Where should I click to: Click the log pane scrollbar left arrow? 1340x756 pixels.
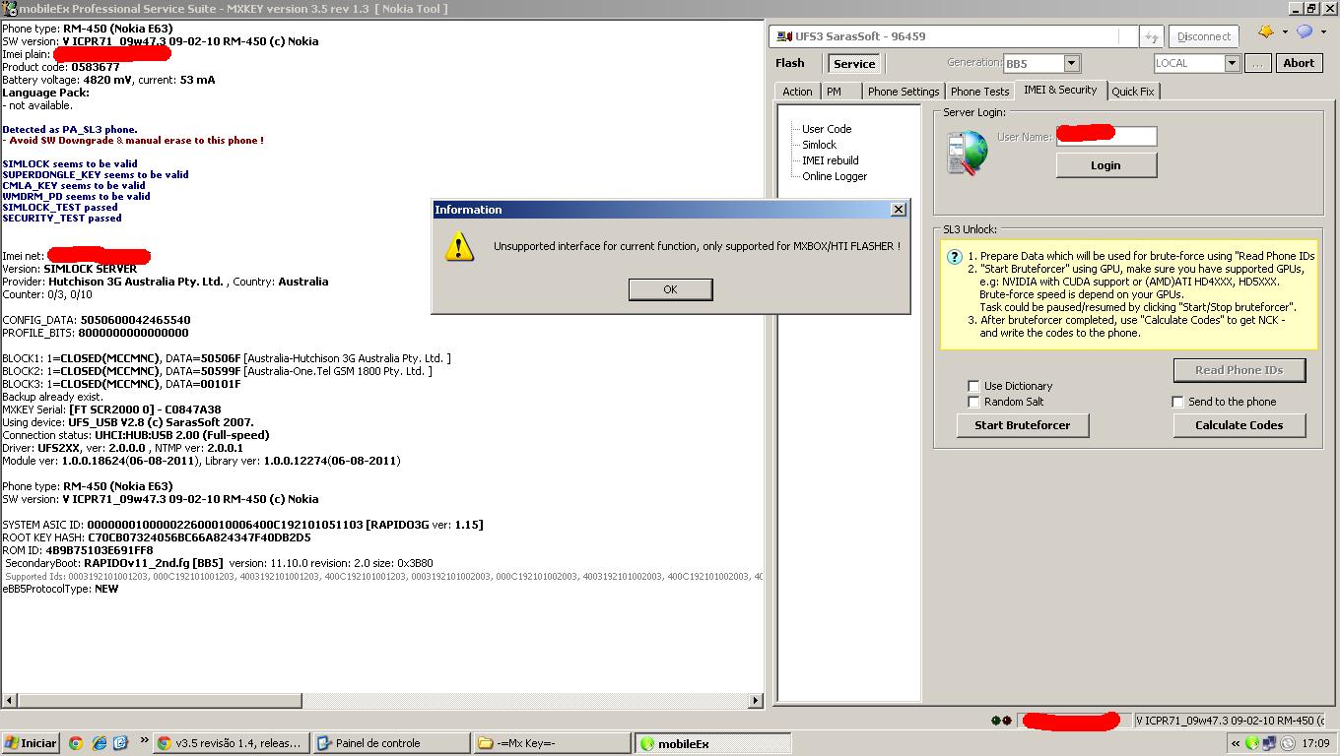click(8, 701)
